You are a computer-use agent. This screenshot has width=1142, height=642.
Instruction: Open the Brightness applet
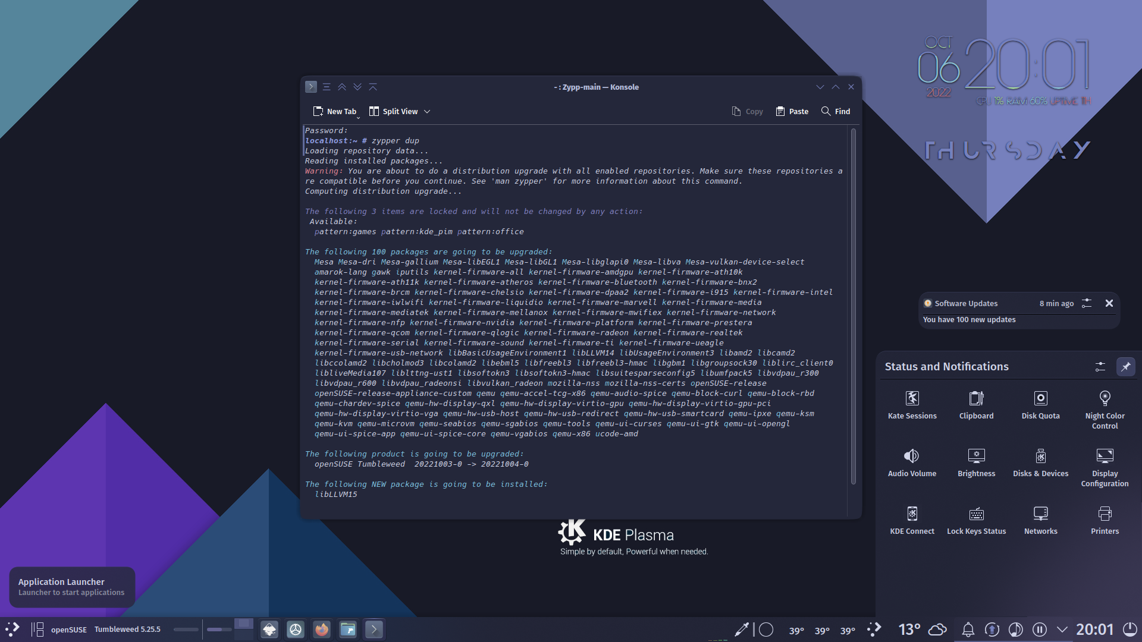(x=976, y=462)
